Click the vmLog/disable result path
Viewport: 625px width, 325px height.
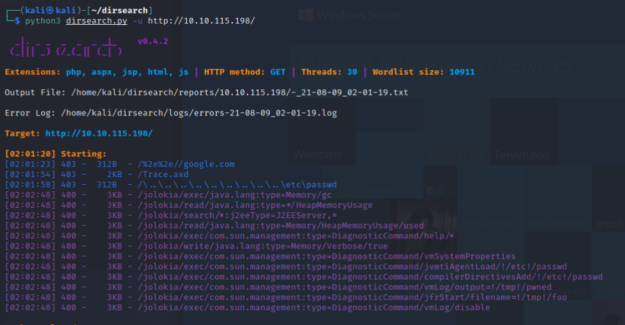pyautogui.click(x=314, y=307)
